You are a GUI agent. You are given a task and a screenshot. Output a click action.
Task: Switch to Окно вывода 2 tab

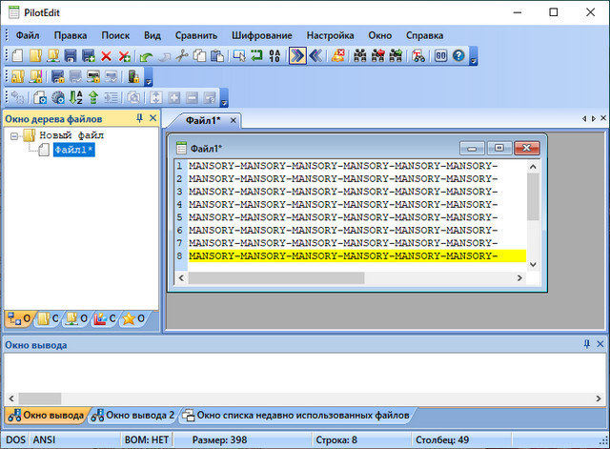coord(133,416)
